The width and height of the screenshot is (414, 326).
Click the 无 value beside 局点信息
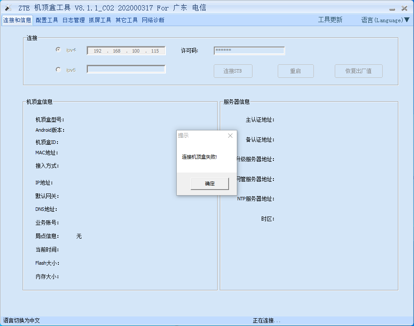click(79, 236)
